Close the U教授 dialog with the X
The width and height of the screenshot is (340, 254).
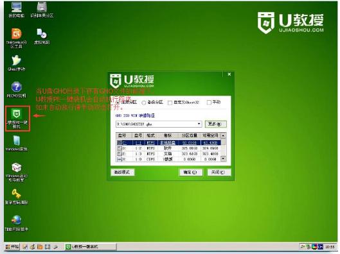click(x=229, y=74)
